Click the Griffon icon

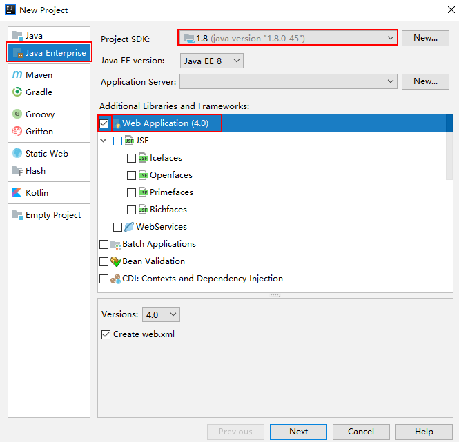coord(17,131)
